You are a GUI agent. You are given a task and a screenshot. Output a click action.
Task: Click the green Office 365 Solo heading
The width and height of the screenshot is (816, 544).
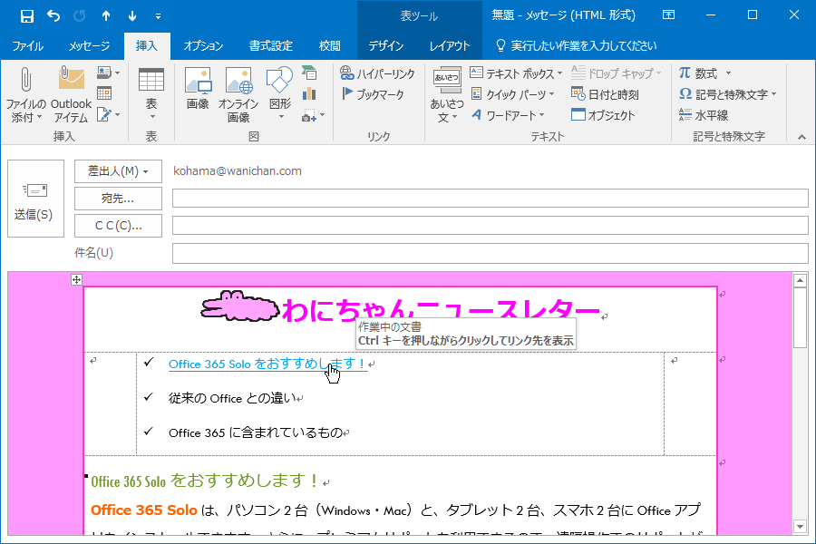coord(205,481)
